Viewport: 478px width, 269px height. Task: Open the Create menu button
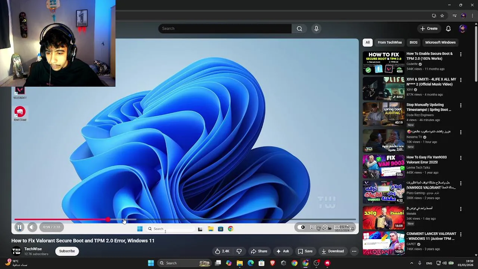click(x=429, y=28)
